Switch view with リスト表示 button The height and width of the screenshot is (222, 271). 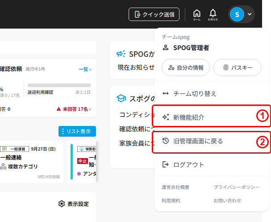tap(77, 131)
